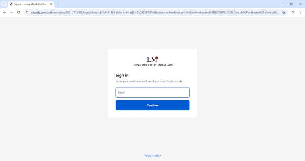Open the Privacy policy link
This screenshot has width=305, height=161.
(152, 155)
